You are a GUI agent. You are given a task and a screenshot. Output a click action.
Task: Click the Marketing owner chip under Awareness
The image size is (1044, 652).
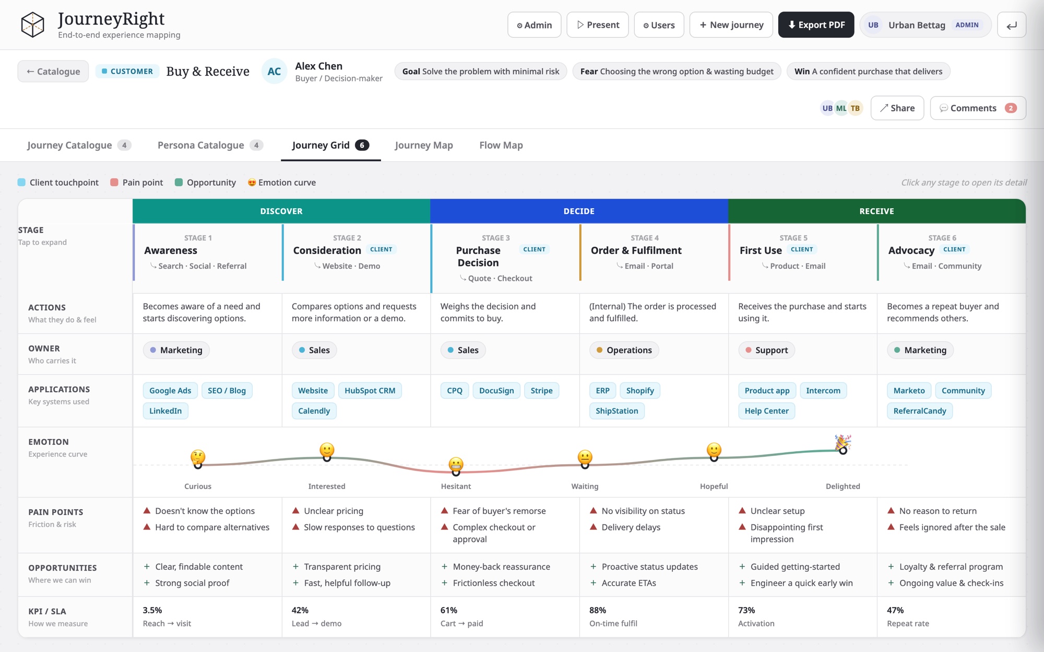pos(176,350)
